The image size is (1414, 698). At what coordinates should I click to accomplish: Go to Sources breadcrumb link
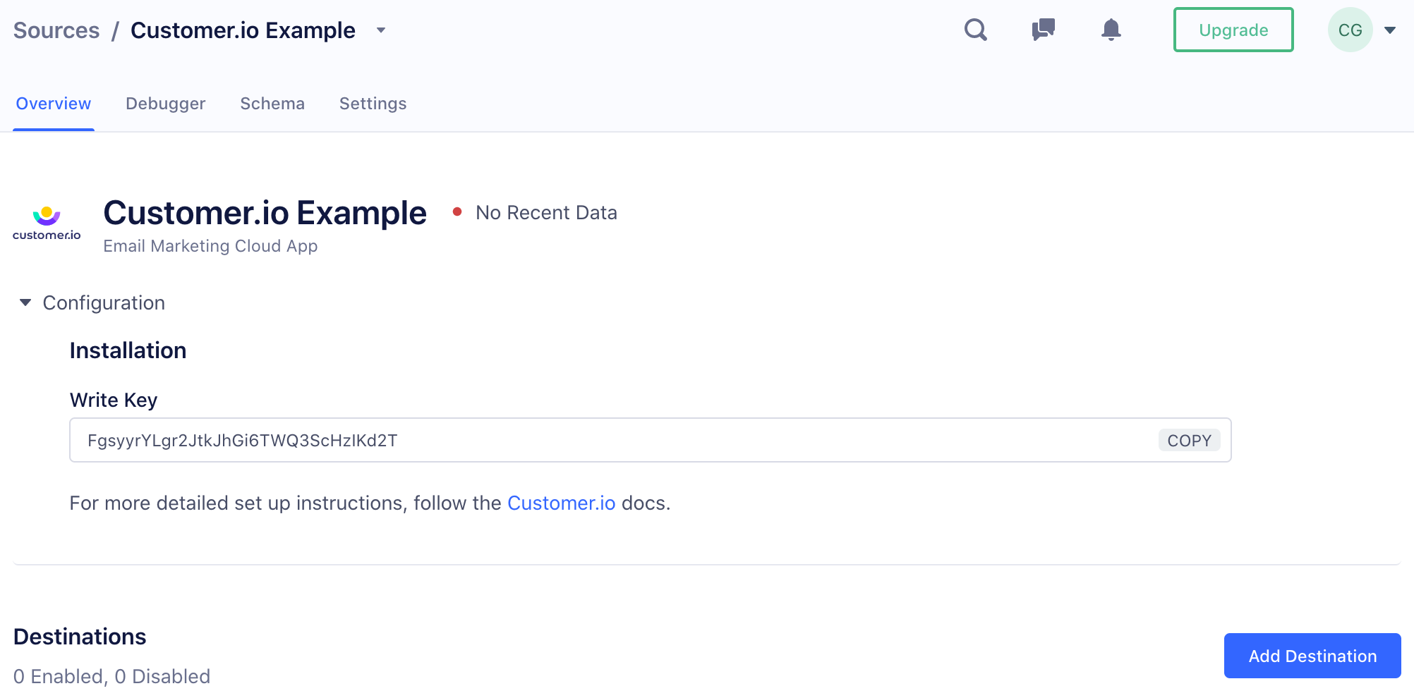pyautogui.click(x=56, y=30)
